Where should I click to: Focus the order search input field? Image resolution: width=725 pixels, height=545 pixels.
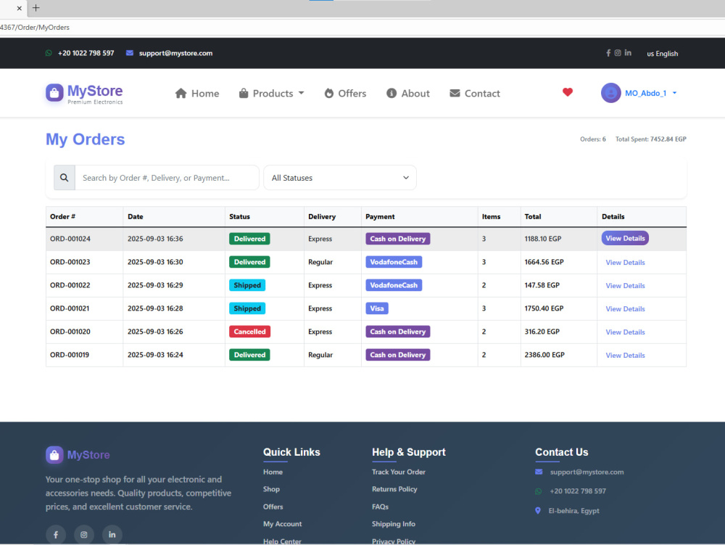(x=167, y=178)
